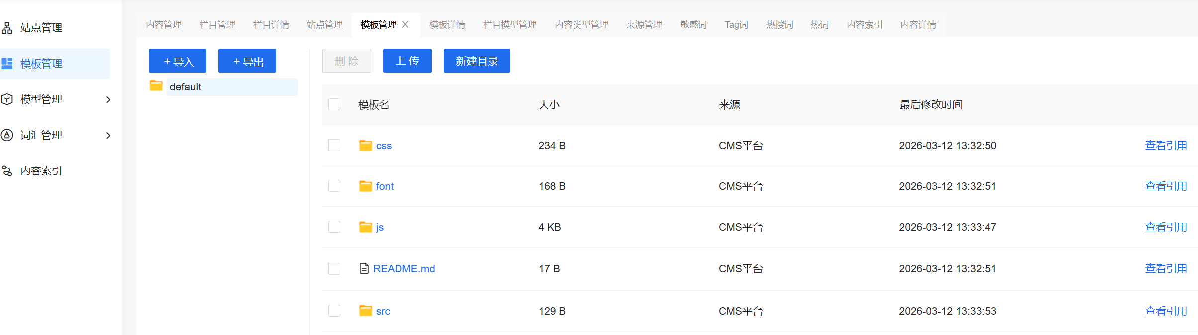Click the default folder icon in the tree

156,86
